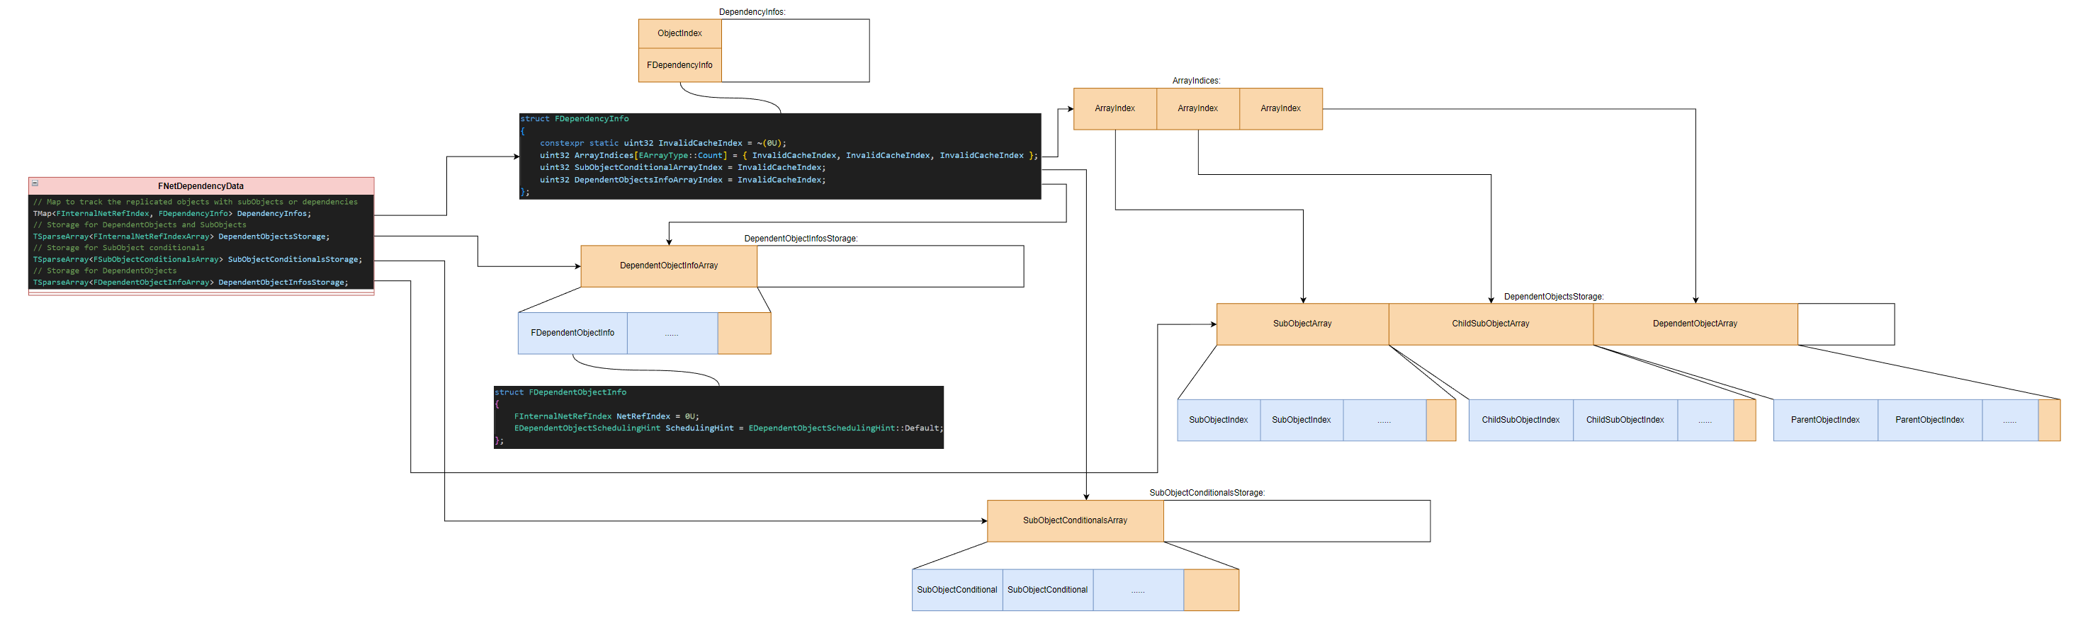
Task: Select the ChildSubObjectArray box
Action: [x=1490, y=324]
